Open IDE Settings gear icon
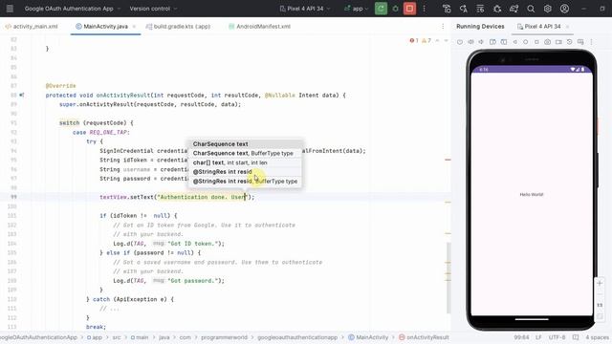 coord(548,9)
